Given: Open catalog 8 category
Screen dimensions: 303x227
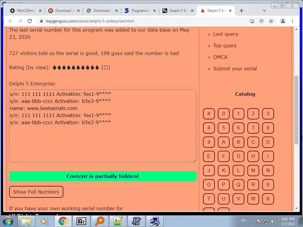Looking at the screenshot, I should pos(268,128).
